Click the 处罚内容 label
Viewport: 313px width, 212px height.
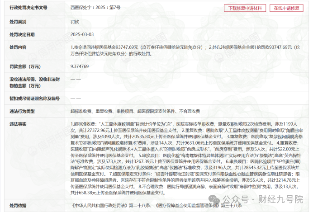pyautogui.click(x=18, y=47)
